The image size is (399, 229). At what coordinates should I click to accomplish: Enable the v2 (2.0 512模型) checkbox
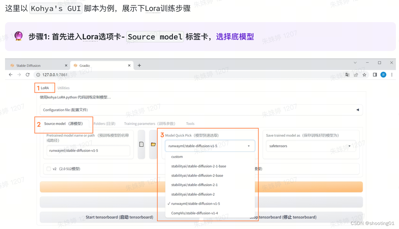[x=49, y=169]
